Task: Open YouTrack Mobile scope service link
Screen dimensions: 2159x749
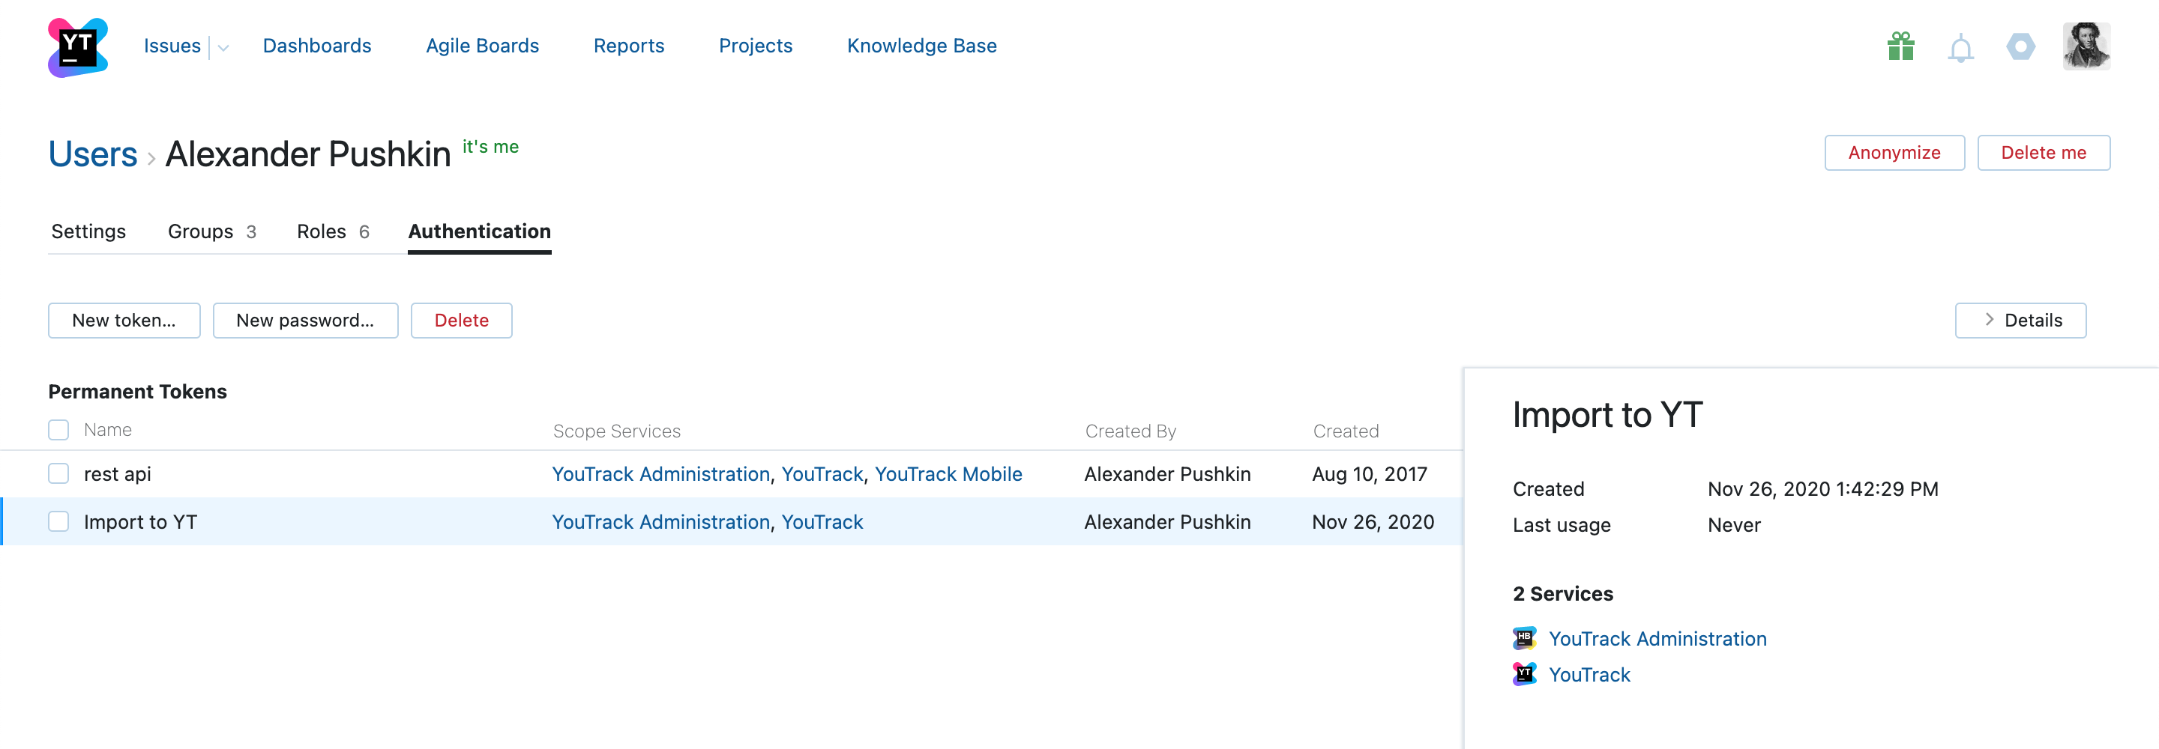Action: coord(948,474)
